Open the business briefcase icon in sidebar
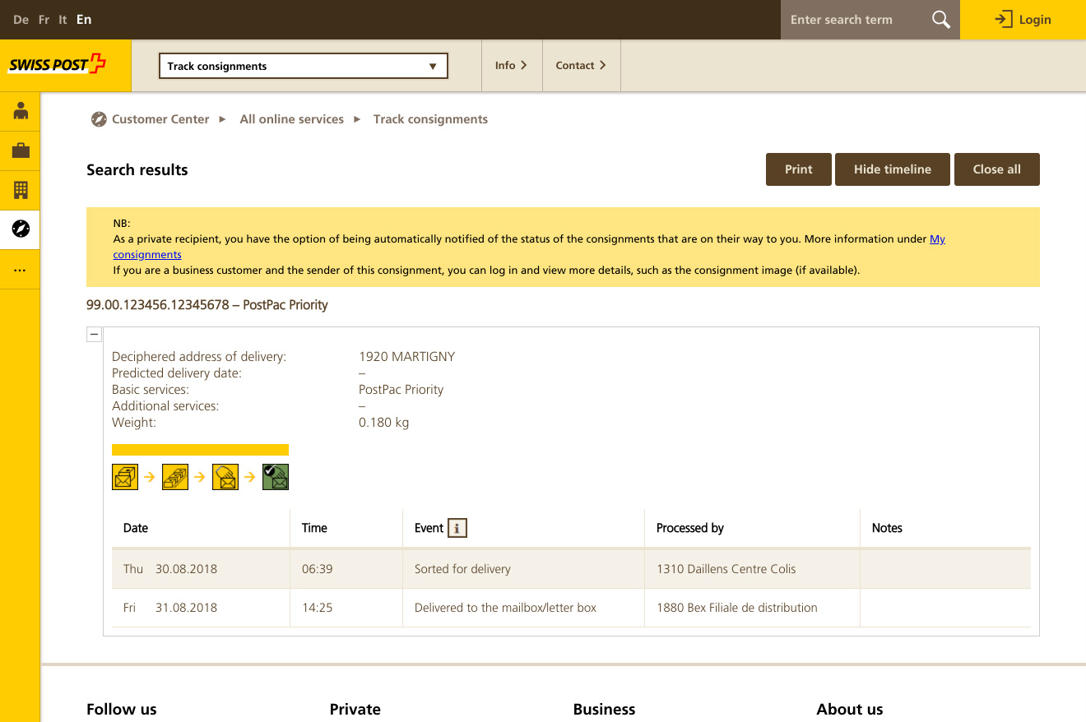The height and width of the screenshot is (722, 1086). [21, 150]
